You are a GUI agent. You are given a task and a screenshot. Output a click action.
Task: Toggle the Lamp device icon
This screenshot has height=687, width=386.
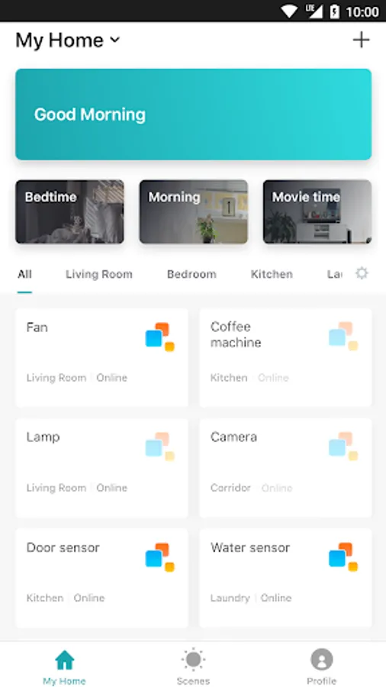[x=159, y=447]
